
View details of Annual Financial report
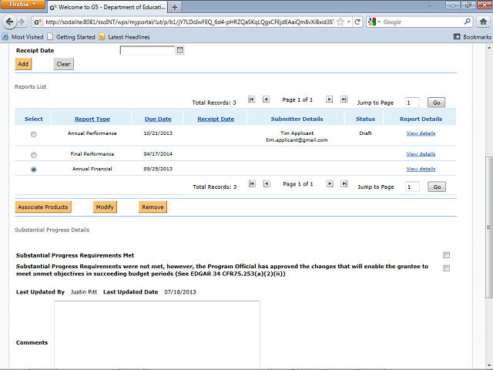click(421, 169)
